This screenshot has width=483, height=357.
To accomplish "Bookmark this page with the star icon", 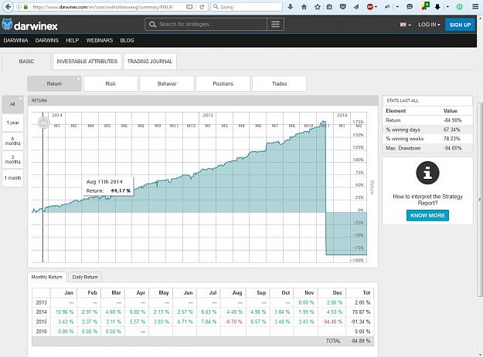I will [x=318, y=7].
